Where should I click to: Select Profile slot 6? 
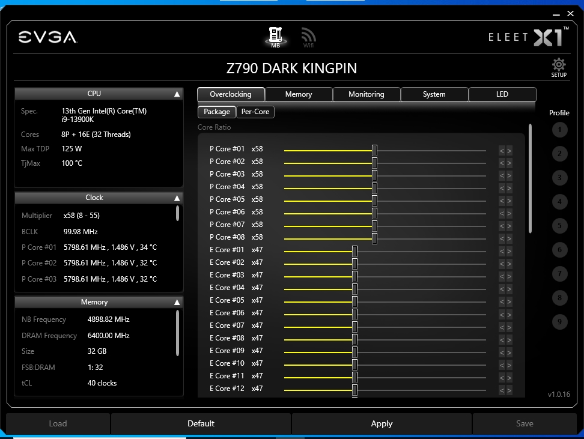[x=559, y=250]
